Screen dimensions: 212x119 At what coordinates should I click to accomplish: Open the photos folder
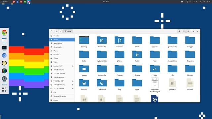[x=119, y=56]
